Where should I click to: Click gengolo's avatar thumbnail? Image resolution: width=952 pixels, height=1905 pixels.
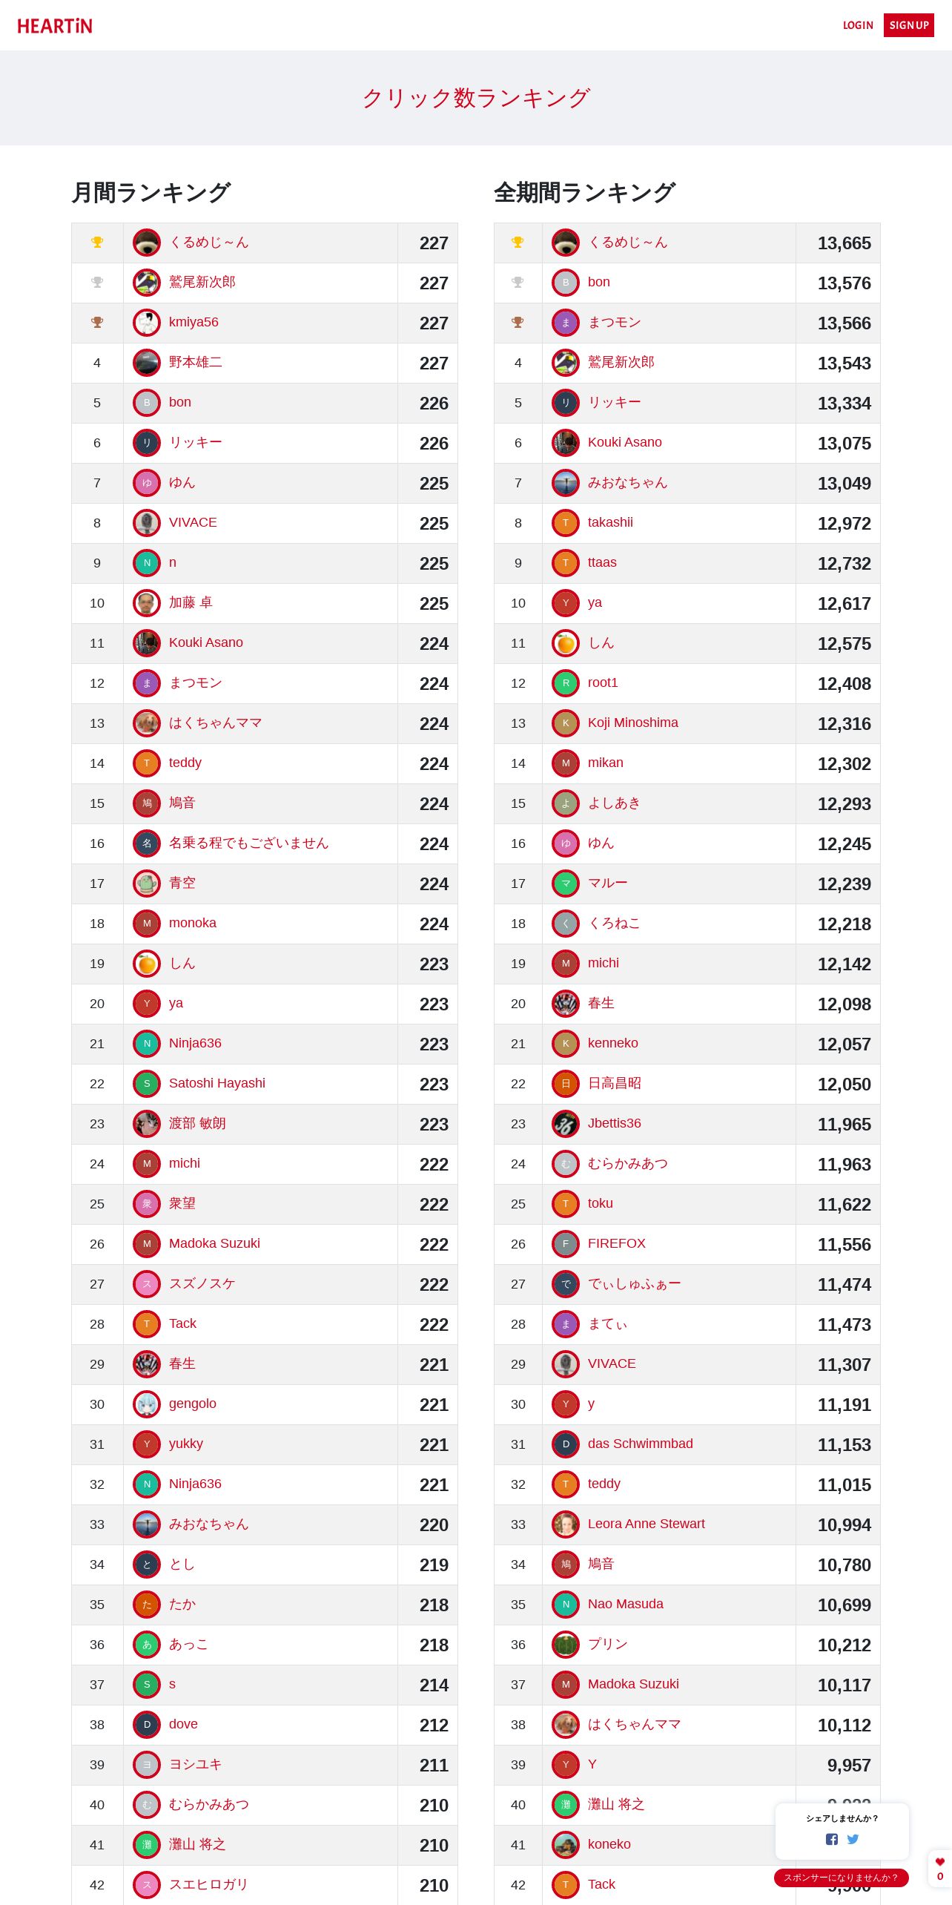tap(147, 1404)
